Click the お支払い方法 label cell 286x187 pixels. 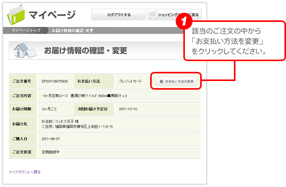pyautogui.click(x=94, y=82)
